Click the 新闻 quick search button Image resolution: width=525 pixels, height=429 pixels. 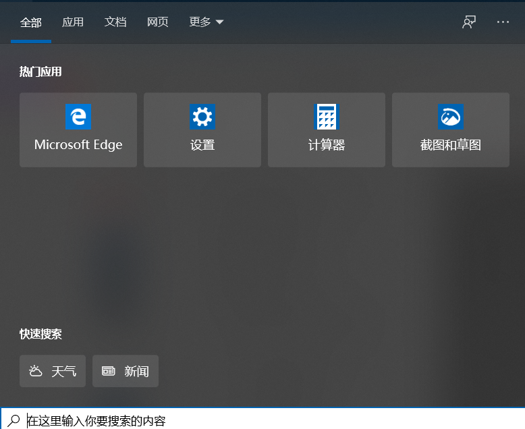click(126, 371)
